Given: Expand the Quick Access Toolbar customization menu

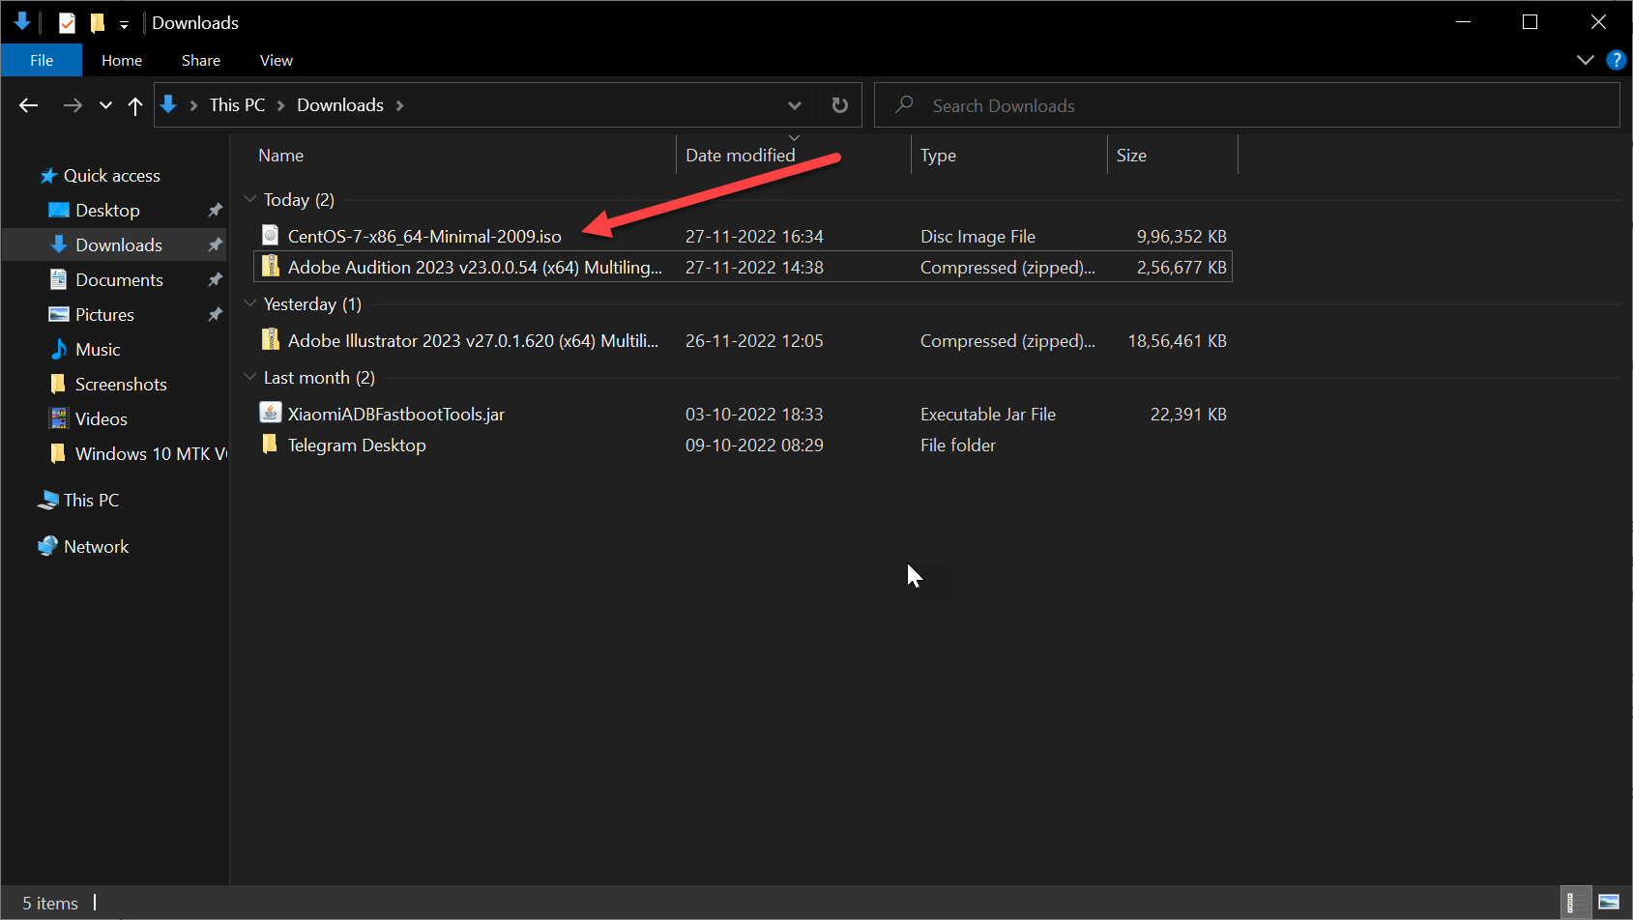Looking at the screenshot, I should 123,22.
